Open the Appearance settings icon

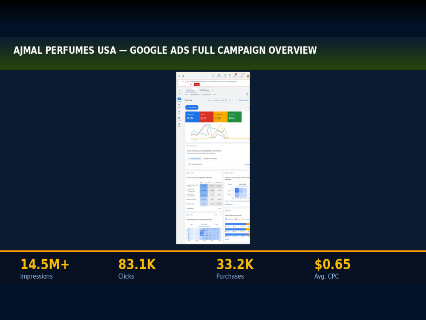219,76
